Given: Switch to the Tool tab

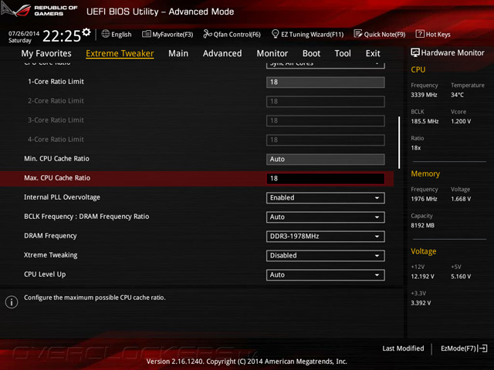Looking at the screenshot, I should coord(343,53).
